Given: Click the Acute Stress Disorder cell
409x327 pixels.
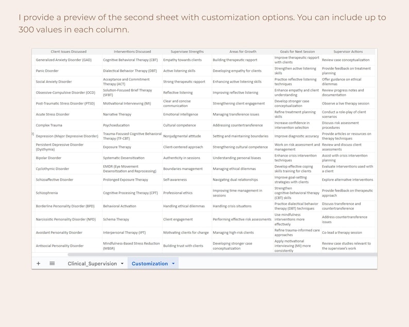Looking at the screenshot, I should point(69,114).
